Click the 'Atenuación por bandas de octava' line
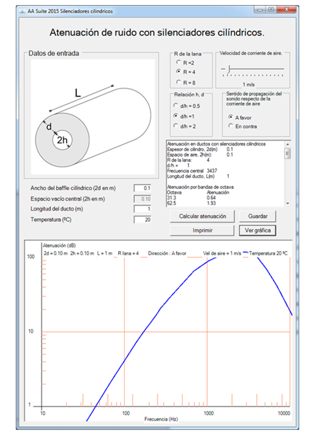This screenshot has width=315, height=435. click(200, 187)
